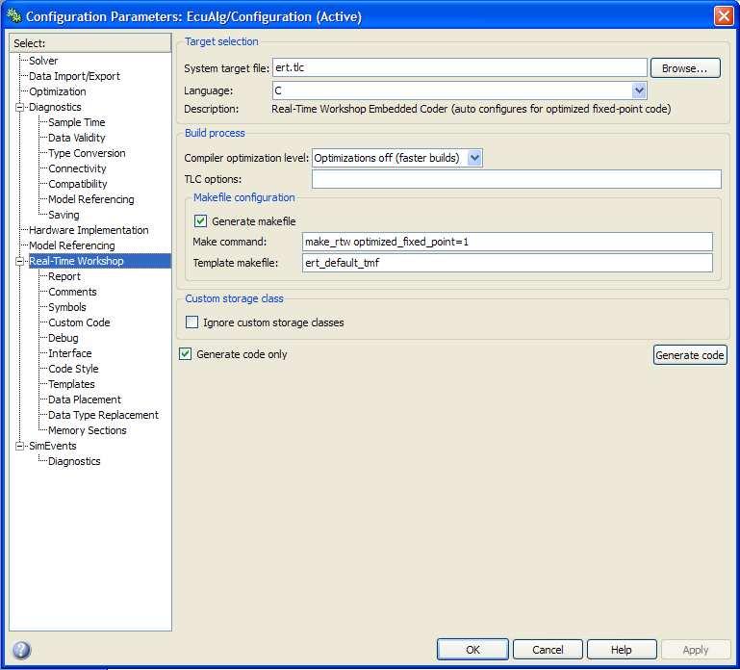Click the Make command field
The image size is (740, 670).
[x=507, y=242]
